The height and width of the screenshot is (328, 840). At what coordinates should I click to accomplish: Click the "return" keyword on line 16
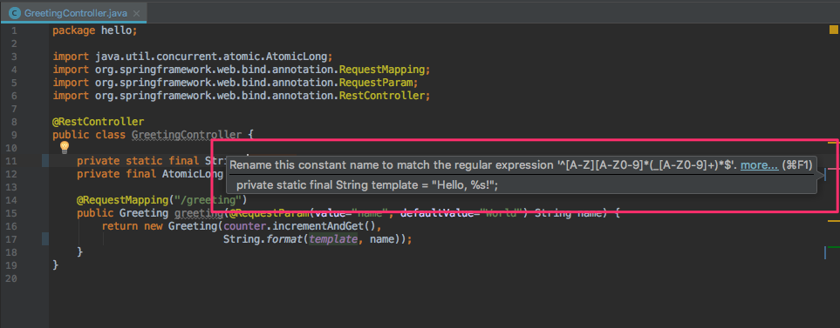pyautogui.click(x=120, y=226)
